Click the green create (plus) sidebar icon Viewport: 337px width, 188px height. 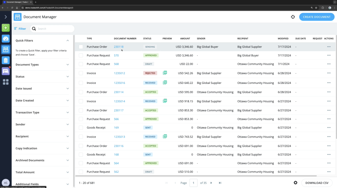tap(6, 28)
